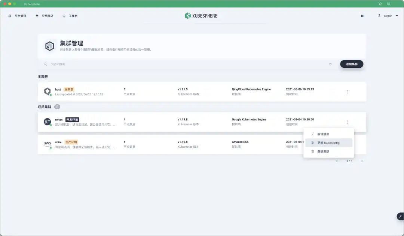Click the Last updated timestamp under host

(79, 94)
